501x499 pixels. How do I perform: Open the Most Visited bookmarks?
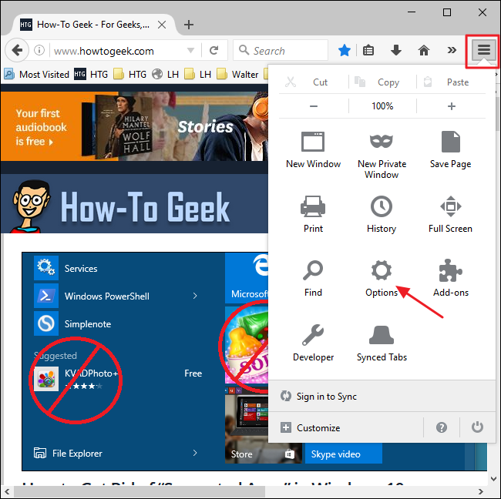point(37,75)
